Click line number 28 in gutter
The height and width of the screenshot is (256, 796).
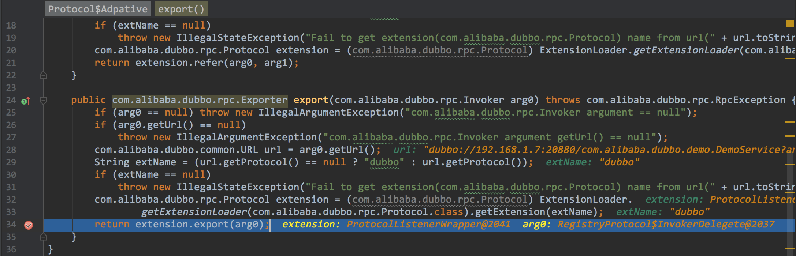(11, 150)
